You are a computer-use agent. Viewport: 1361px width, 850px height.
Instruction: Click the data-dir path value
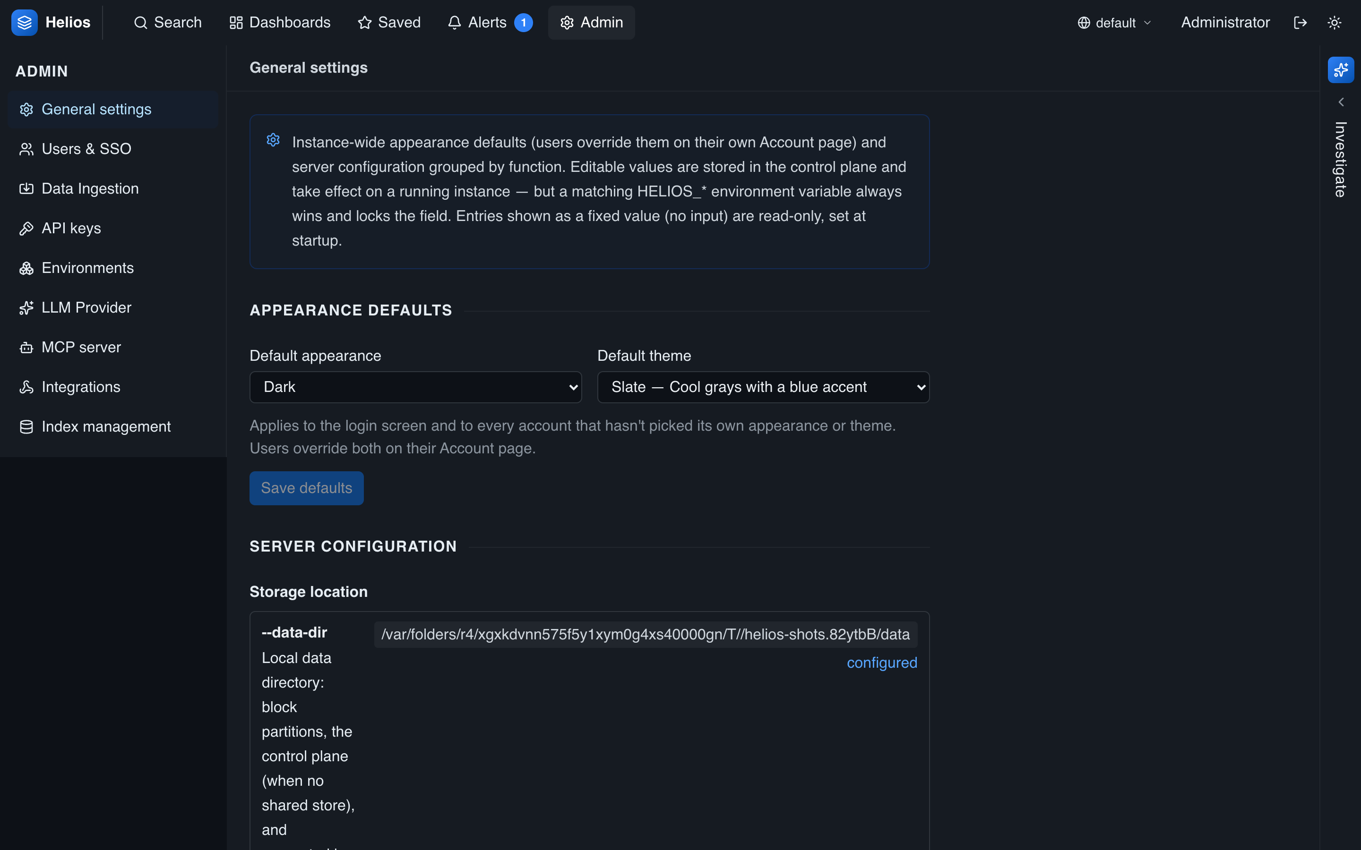coord(646,634)
